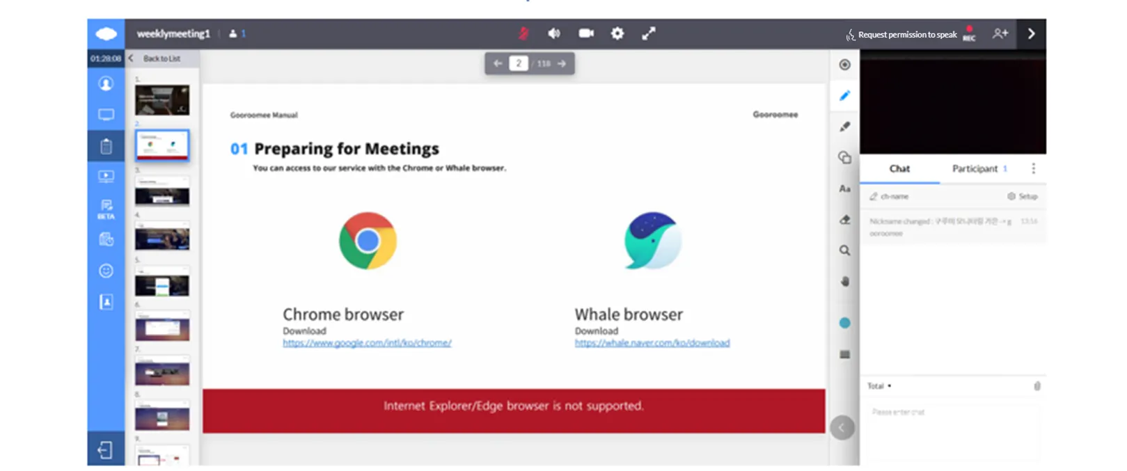1127x471 pixels.
Task: Open the user profile sidebar icon
Action: [106, 83]
